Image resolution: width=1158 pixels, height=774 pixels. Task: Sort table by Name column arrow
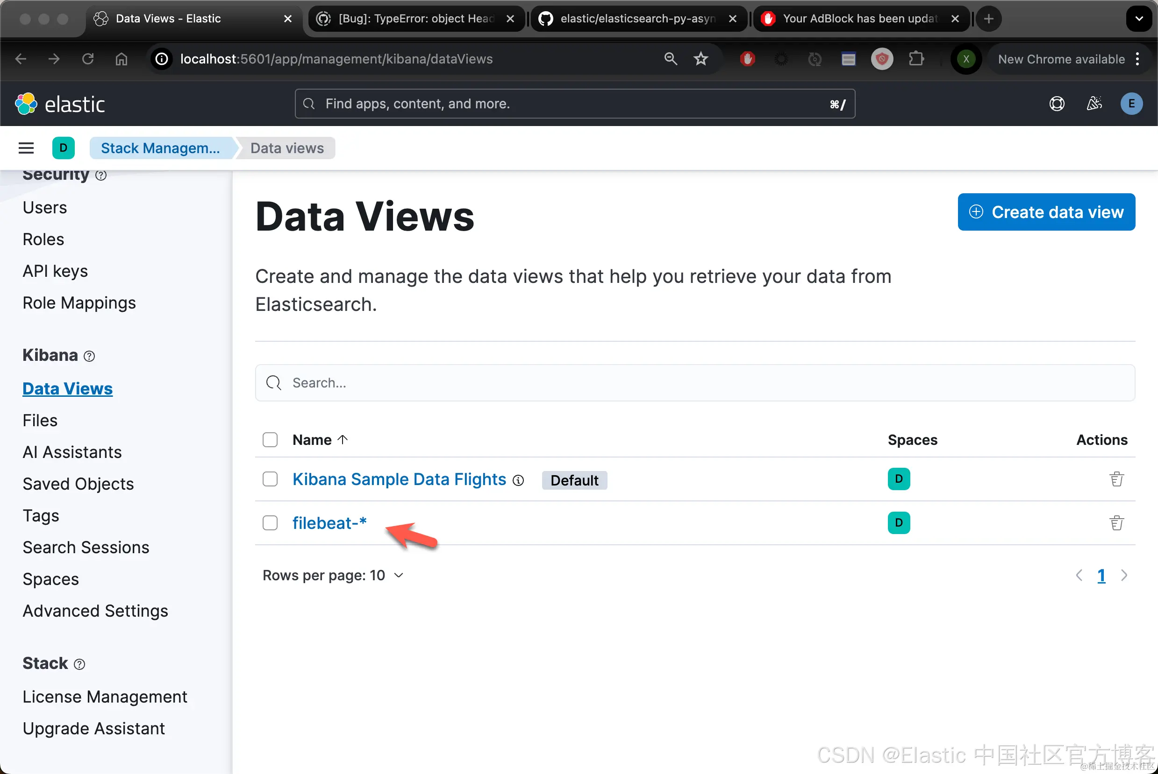[343, 440]
